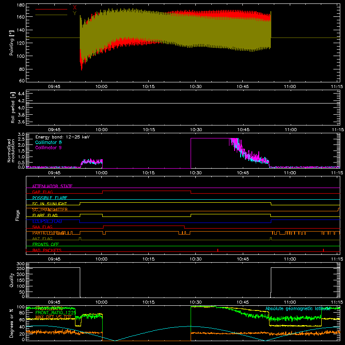
Task: Click "10:15" time label below Roll period plot
Action: (x=149, y=130)
